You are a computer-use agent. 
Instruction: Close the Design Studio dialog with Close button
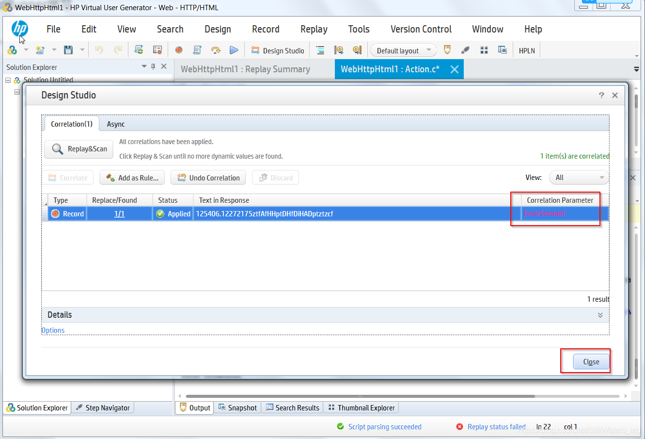pos(591,362)
